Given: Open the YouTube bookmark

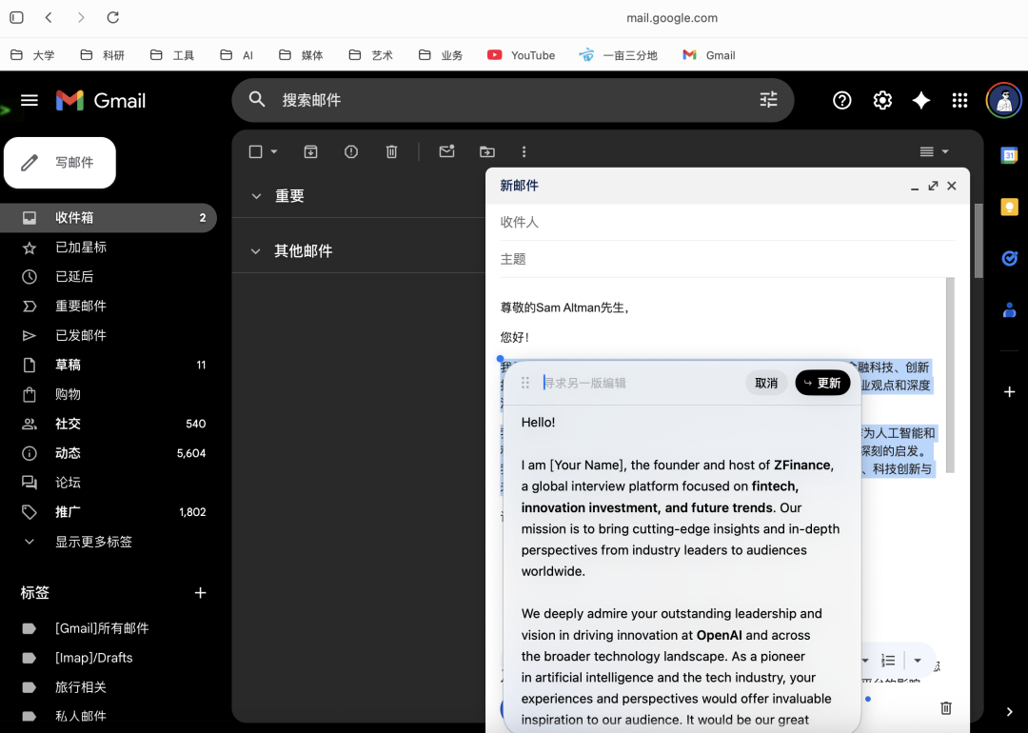Looking at the screenshot, I should 522,55.
